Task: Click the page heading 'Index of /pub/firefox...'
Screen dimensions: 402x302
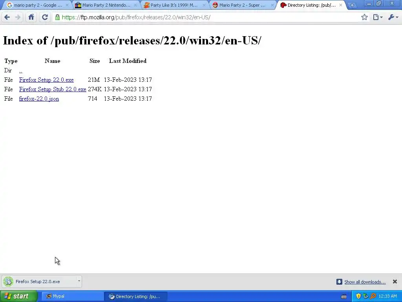Action: point(132,41)
